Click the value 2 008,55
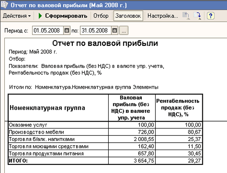The image size is (227, 173). tap(144, 139)
